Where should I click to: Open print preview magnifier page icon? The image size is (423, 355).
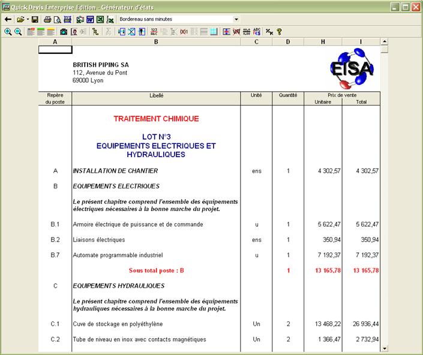click(58, 19)
